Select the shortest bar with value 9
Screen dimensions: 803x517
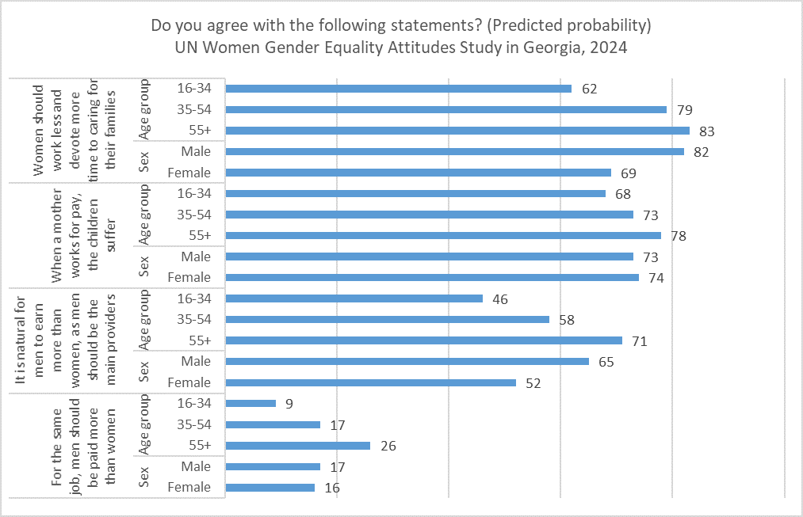pyautogui.click(x=251, y=403)
